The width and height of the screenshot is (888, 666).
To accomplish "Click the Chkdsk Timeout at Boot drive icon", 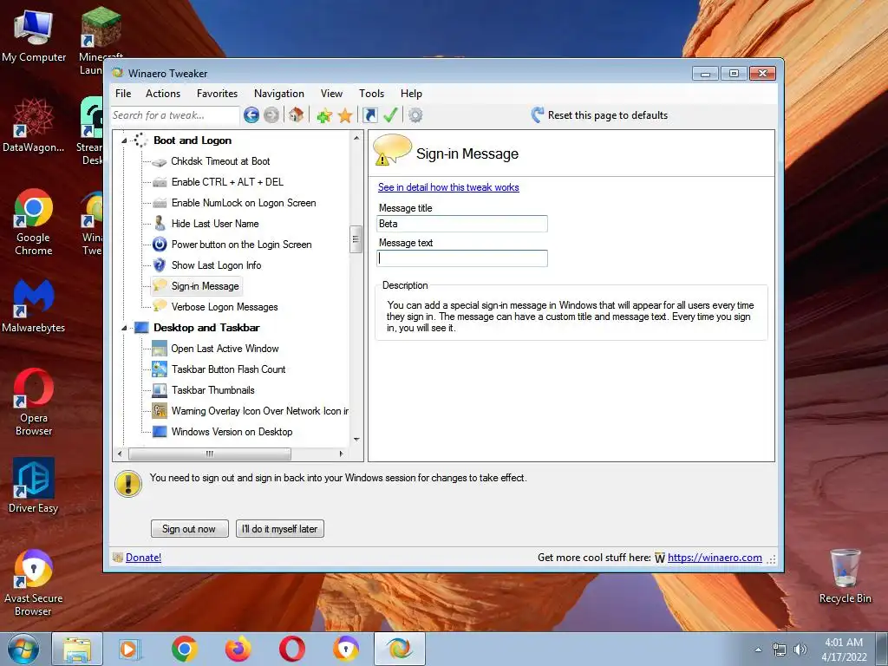I will [x=160, y=162].
